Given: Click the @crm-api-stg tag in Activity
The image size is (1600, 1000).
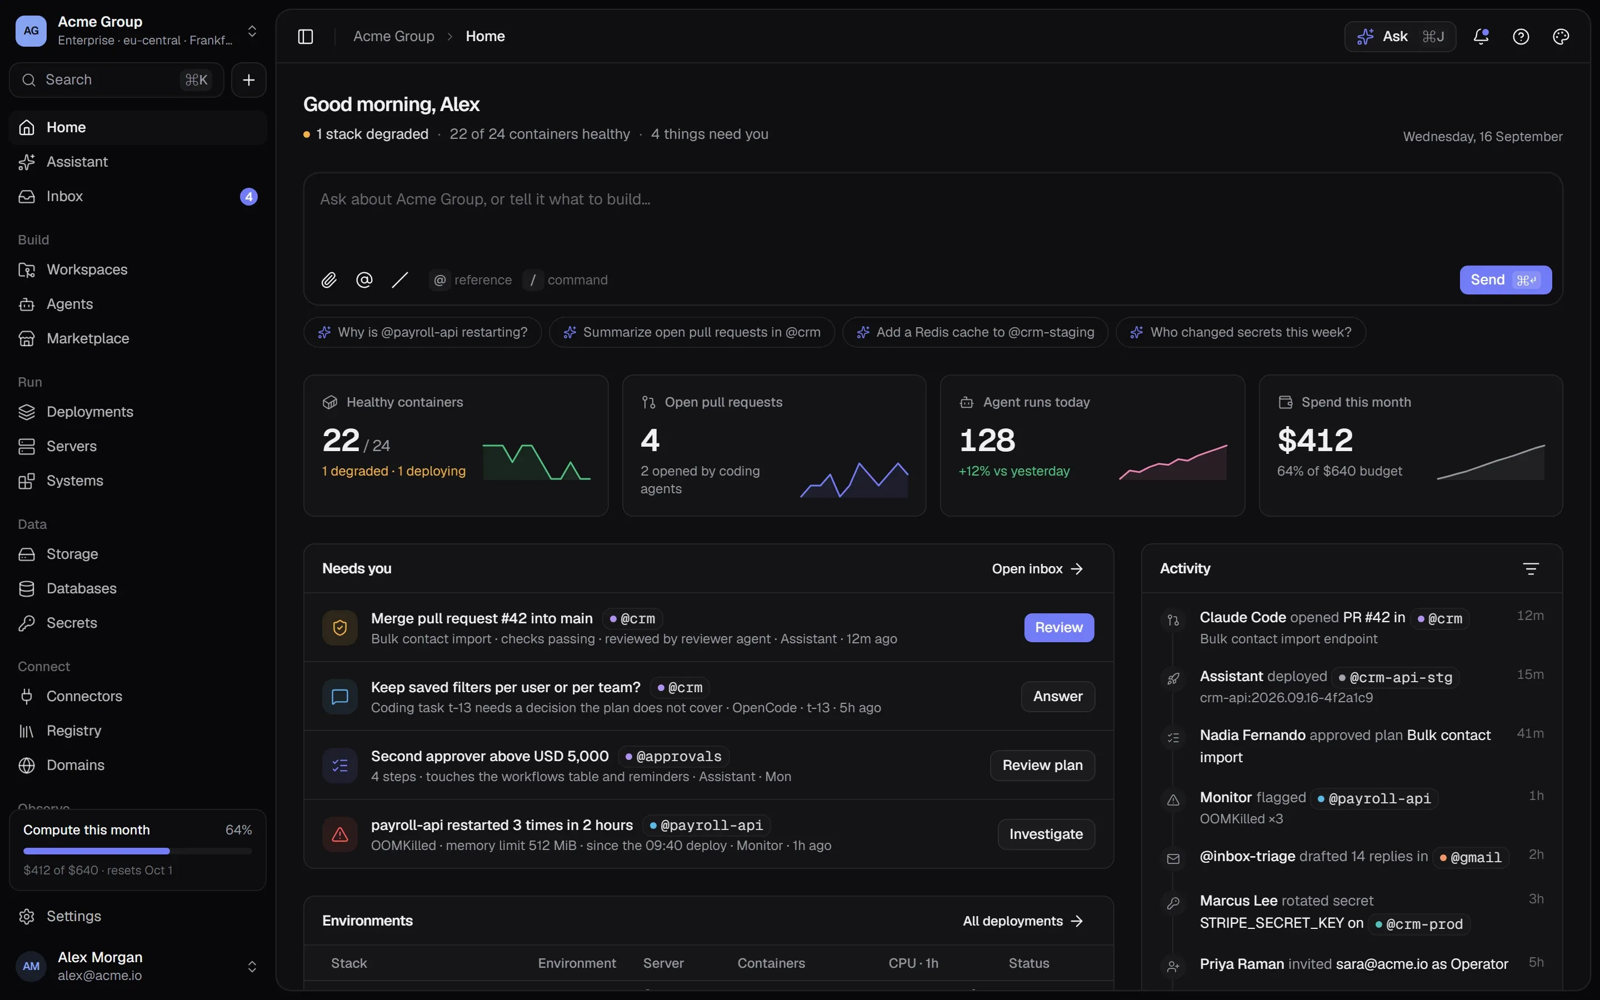Looking at the screenshot, I should click(x=1395, y=678).
